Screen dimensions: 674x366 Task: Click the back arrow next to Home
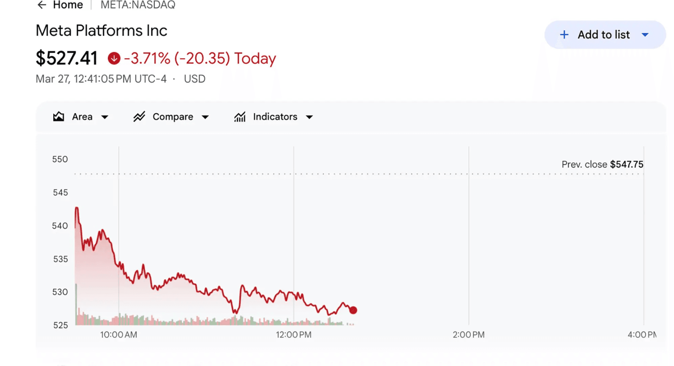(41, 5)
